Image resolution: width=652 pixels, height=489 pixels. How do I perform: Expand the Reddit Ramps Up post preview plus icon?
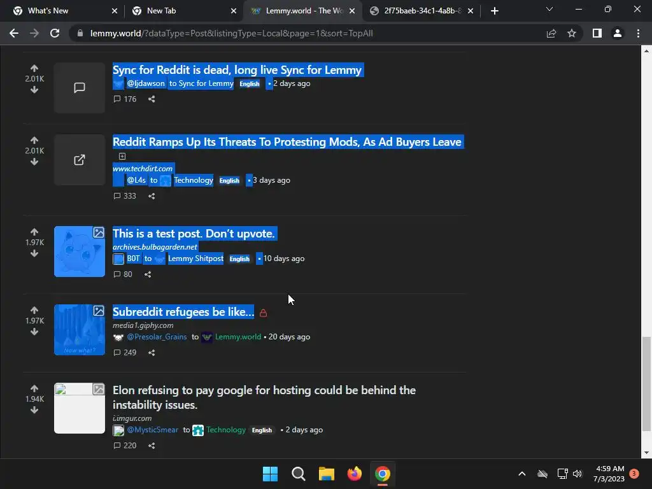[122, 157]
